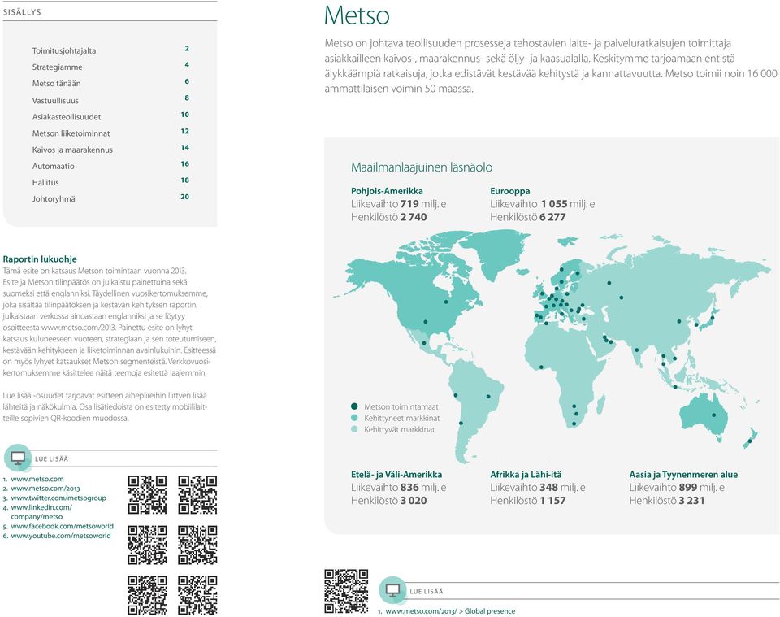The image size is (780, 617).
Task: Click the Metso page title
Action: click(x=357, y=15)
